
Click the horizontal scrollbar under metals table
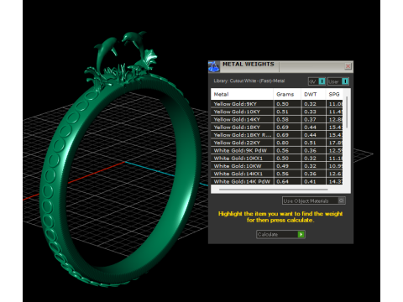coord(273,190)
